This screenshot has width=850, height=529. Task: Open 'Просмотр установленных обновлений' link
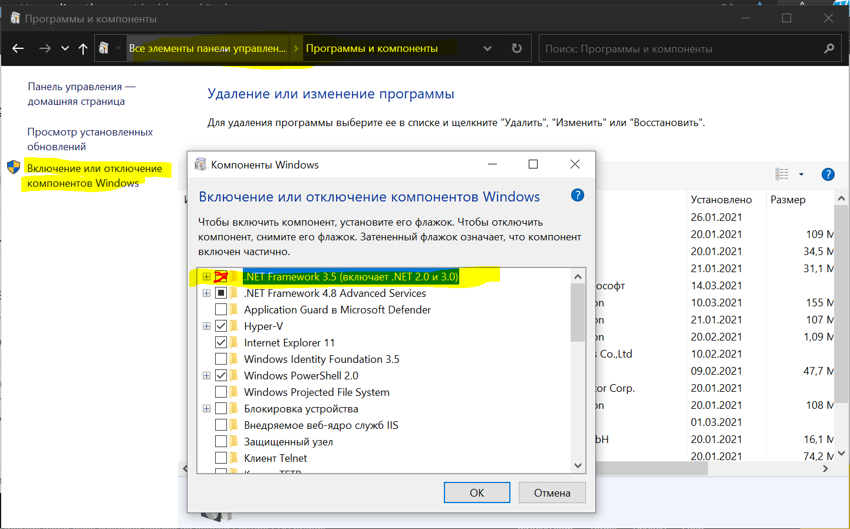pyautogui.click(x=90, y=139)
